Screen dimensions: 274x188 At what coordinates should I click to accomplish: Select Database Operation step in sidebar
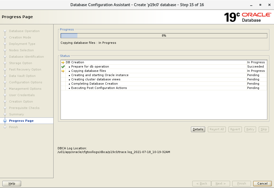click(24, 31)
